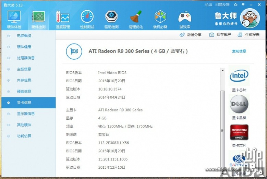Open the 问题反馈 feedback link
This screenshot has width=267, height=179.
point(222,4)
